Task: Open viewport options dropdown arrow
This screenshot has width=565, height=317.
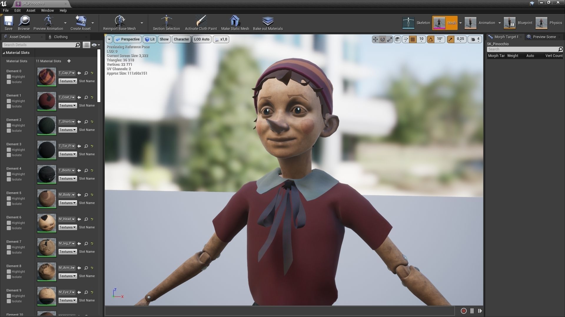Action: (x=109, y=39)
